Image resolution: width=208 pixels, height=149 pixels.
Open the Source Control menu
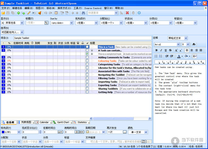click(93, 8)
